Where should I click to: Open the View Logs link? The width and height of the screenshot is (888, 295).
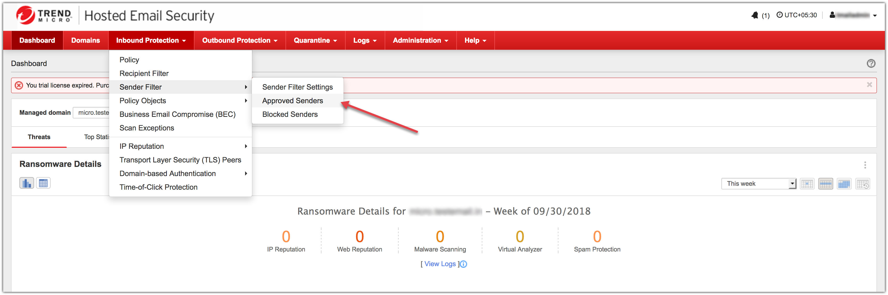pos(440,264)
